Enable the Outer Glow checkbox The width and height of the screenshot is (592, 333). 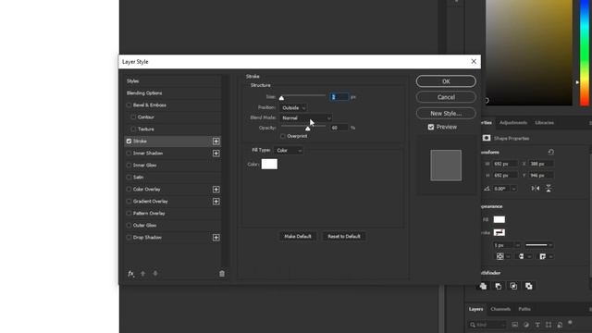[x=129, y=226]
